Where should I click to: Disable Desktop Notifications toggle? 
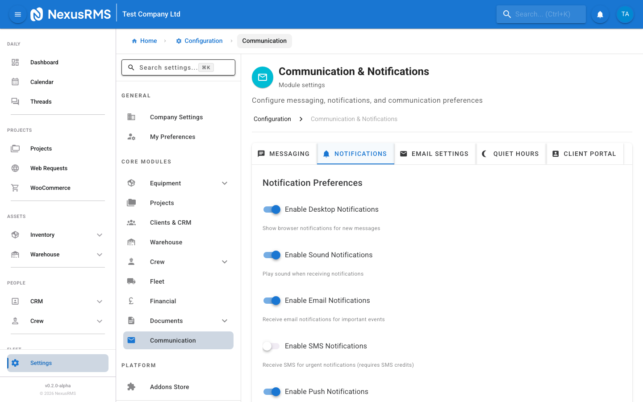click(271, 209)
